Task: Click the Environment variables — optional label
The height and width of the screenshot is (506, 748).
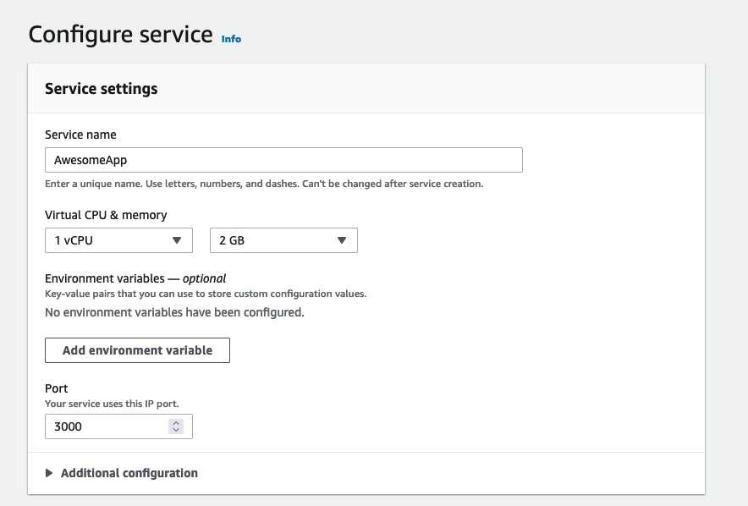Action: pyautogui.click(x=135, y=278)
